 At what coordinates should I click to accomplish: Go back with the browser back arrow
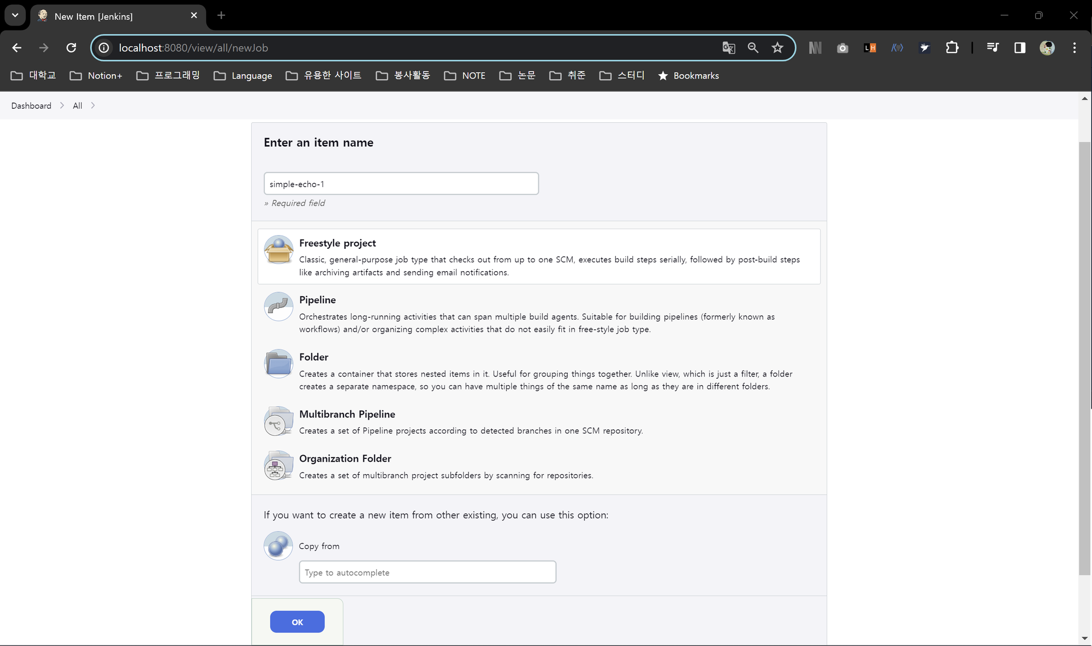(x=17, y=48)
